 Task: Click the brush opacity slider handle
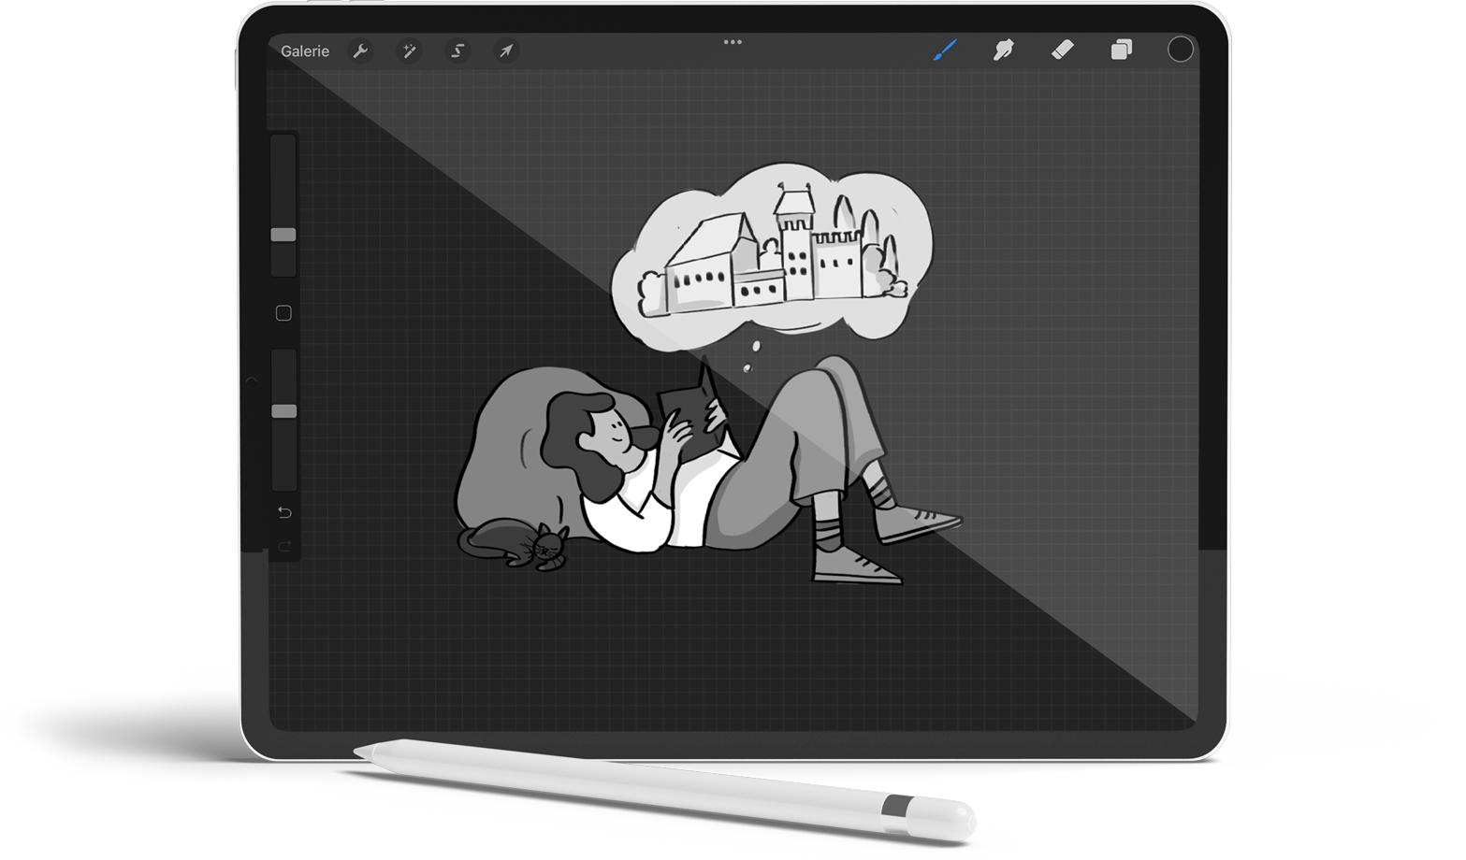click(x=283, y=411)
